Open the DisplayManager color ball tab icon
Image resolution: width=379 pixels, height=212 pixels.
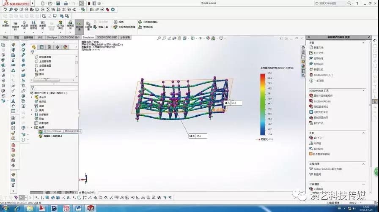[x=65, y=47]
